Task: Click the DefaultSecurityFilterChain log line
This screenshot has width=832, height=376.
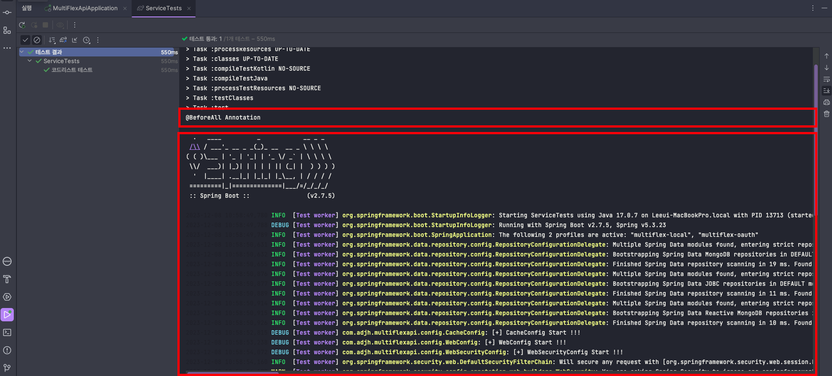Action: [499, 362]
